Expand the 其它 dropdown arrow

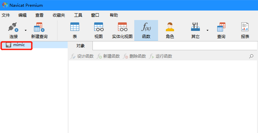pyautogui.click(x=207, y=30)
